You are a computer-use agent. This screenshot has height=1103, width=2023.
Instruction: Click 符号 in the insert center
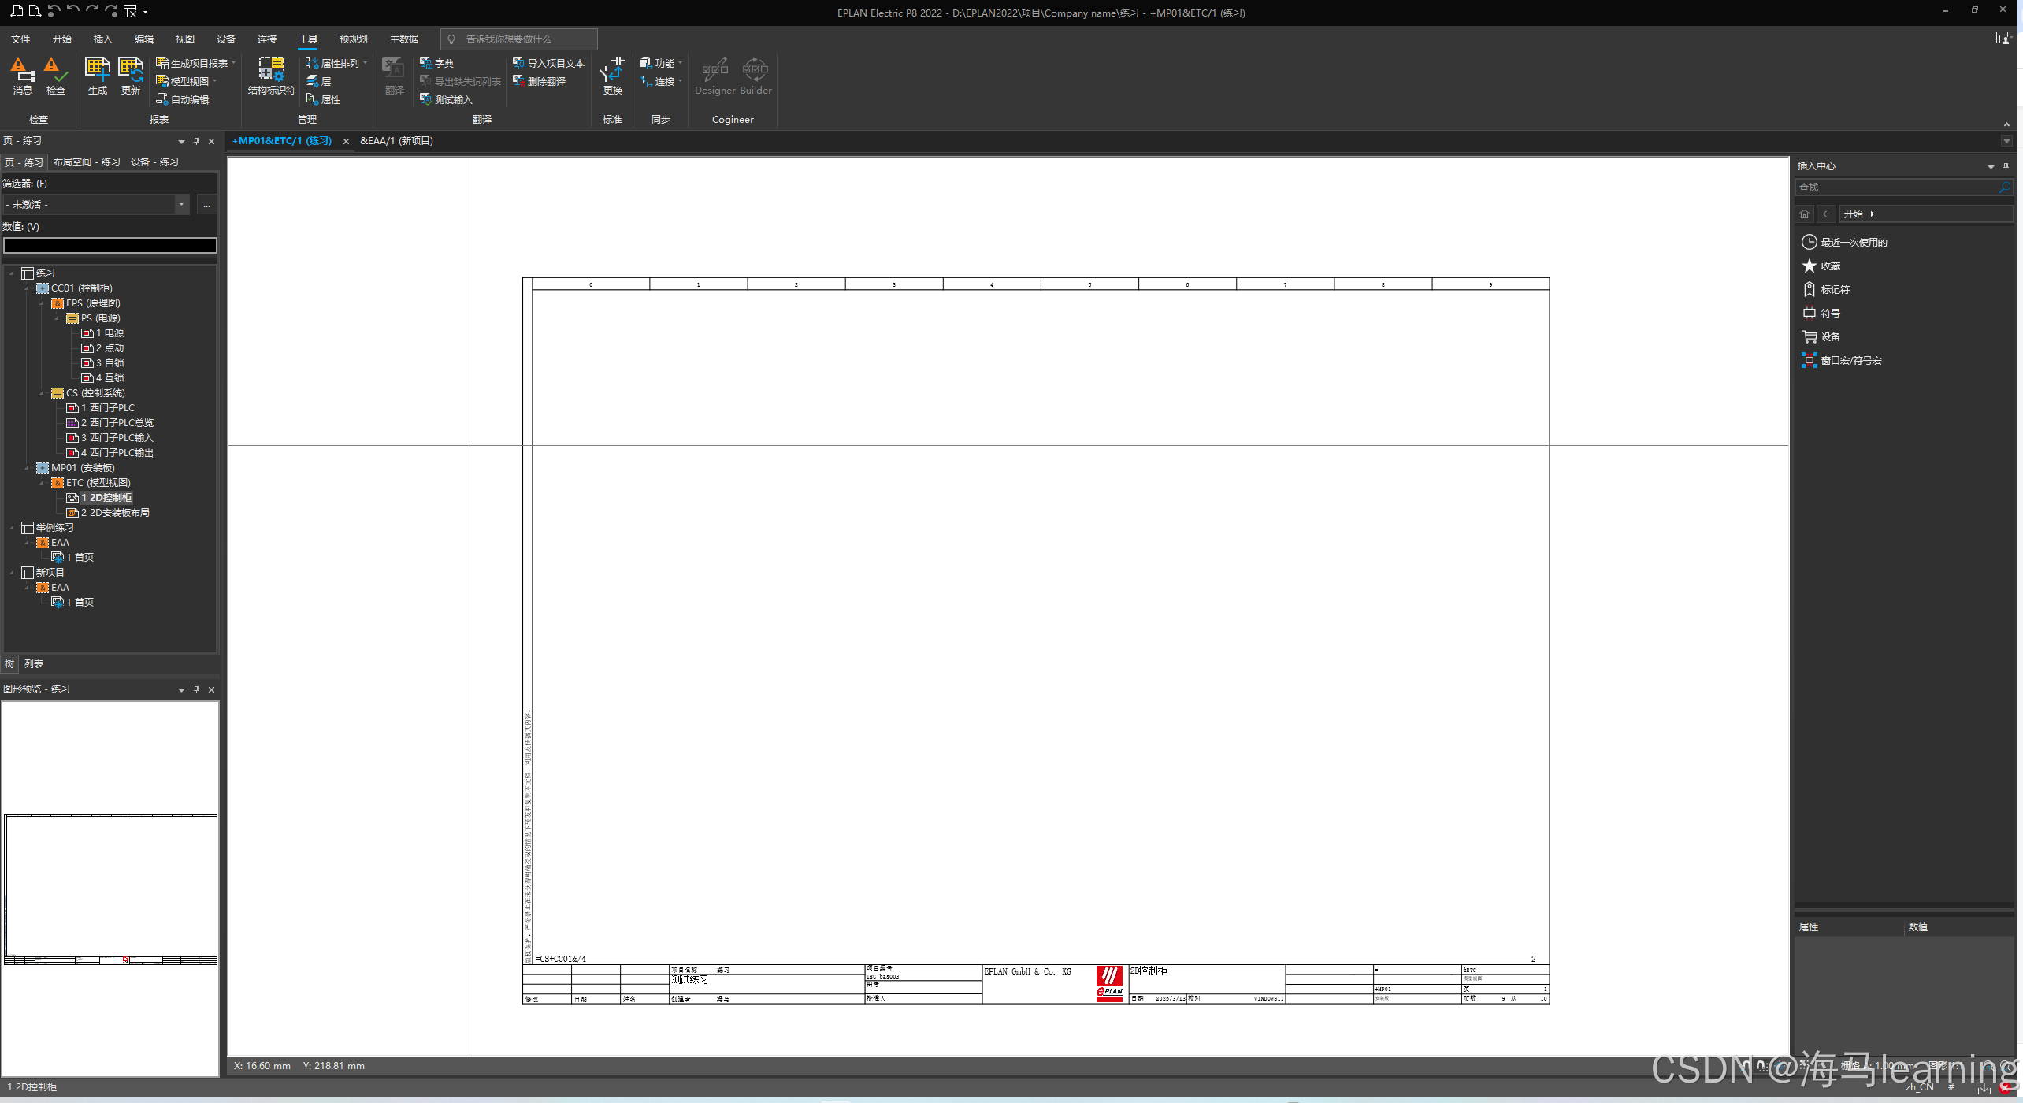pos(1829,313)
